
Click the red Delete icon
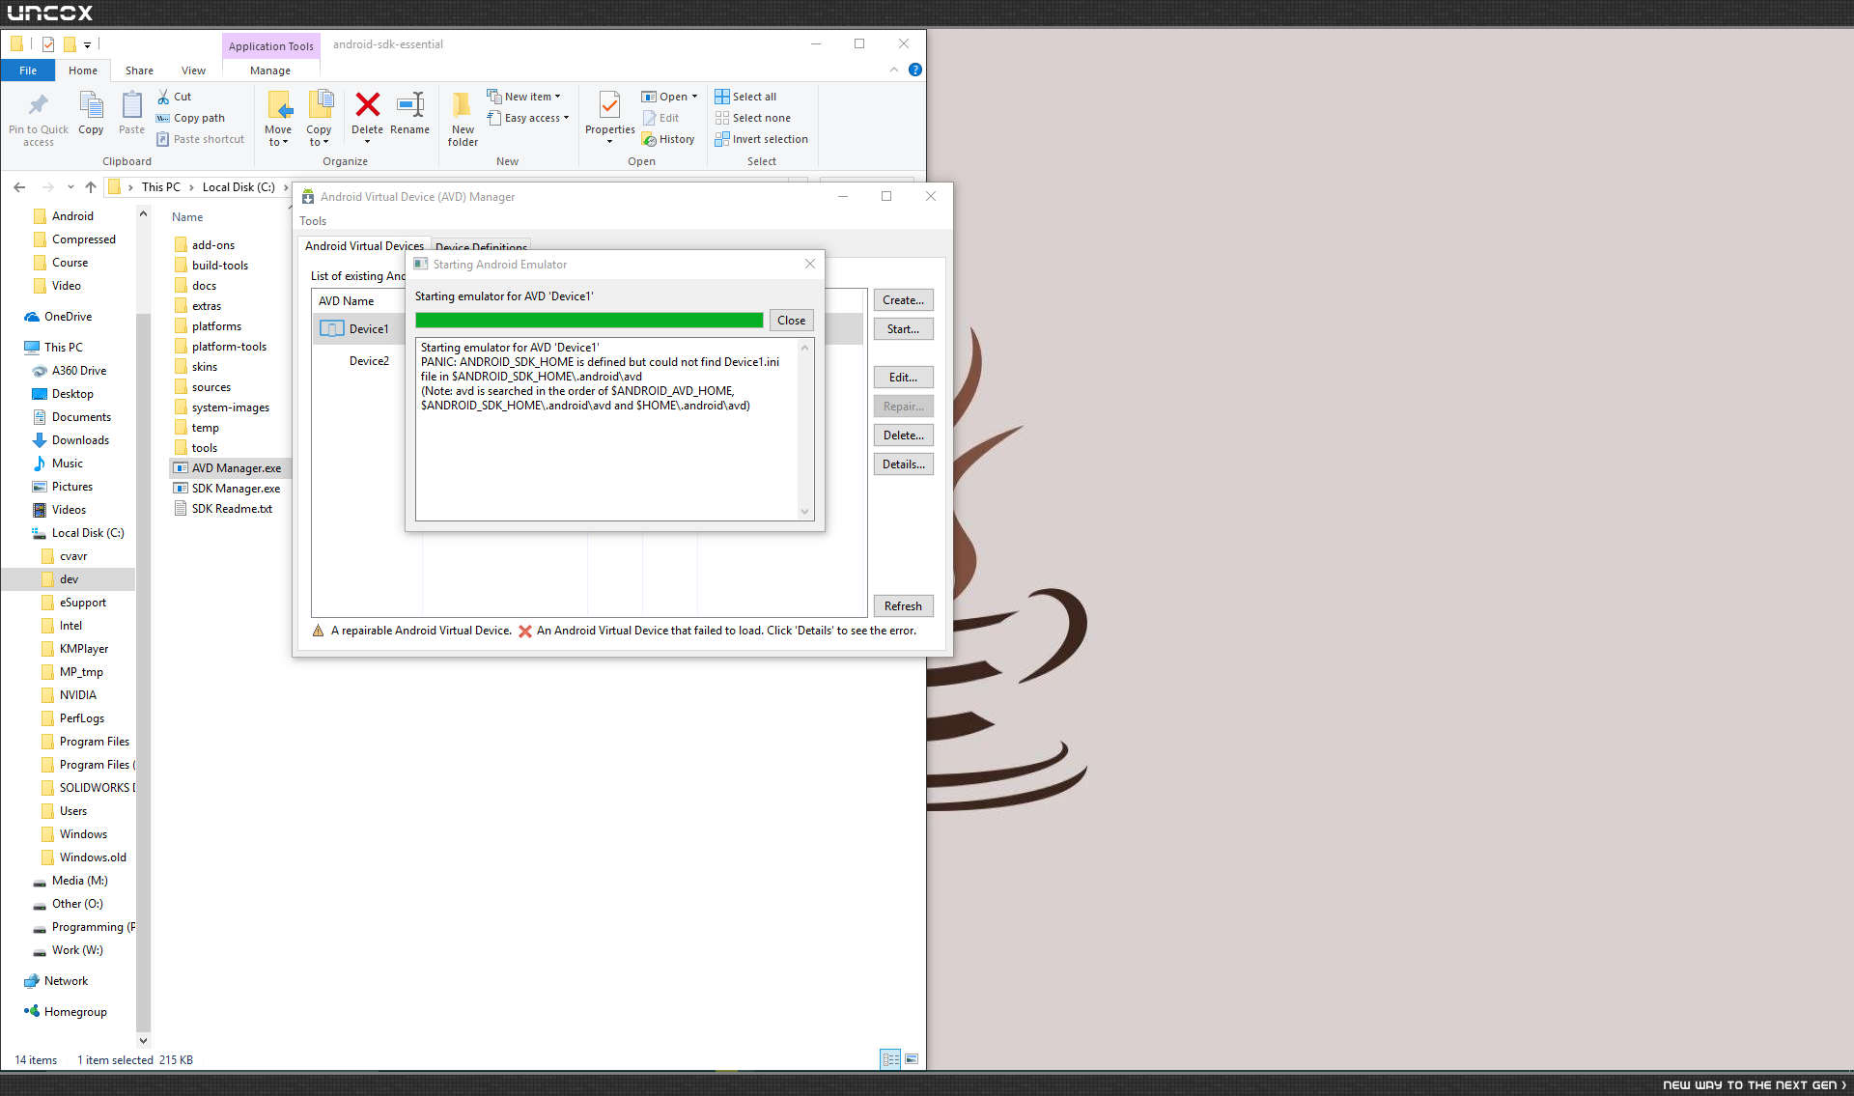pyautogui.click(x=367, y=104)
